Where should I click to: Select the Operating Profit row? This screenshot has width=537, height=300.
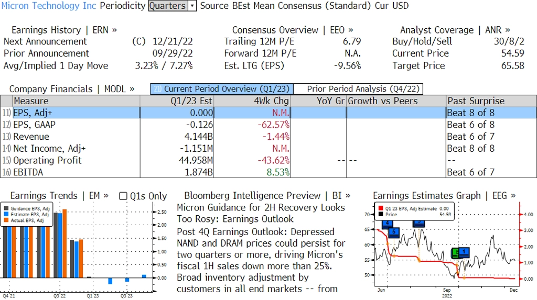(268, 160)
